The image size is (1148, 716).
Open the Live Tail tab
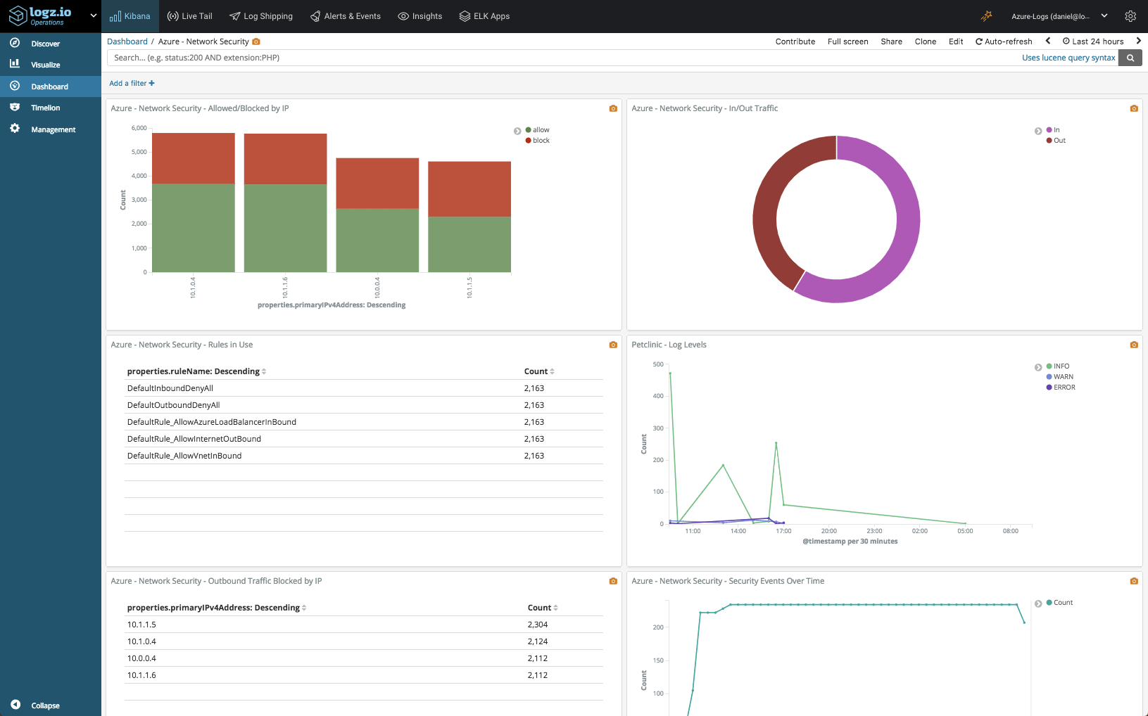click(189, 16)
